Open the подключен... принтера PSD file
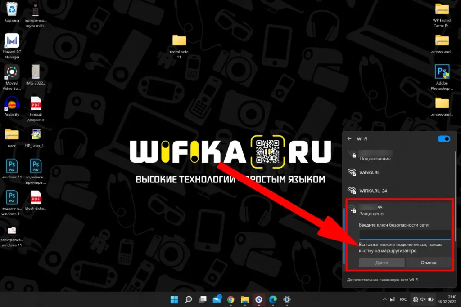 [x=36, y=171]
